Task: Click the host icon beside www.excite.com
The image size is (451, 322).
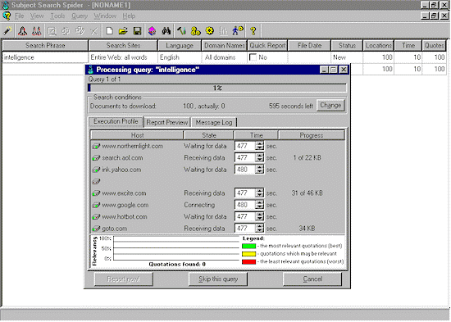Action: click(96, 193)
